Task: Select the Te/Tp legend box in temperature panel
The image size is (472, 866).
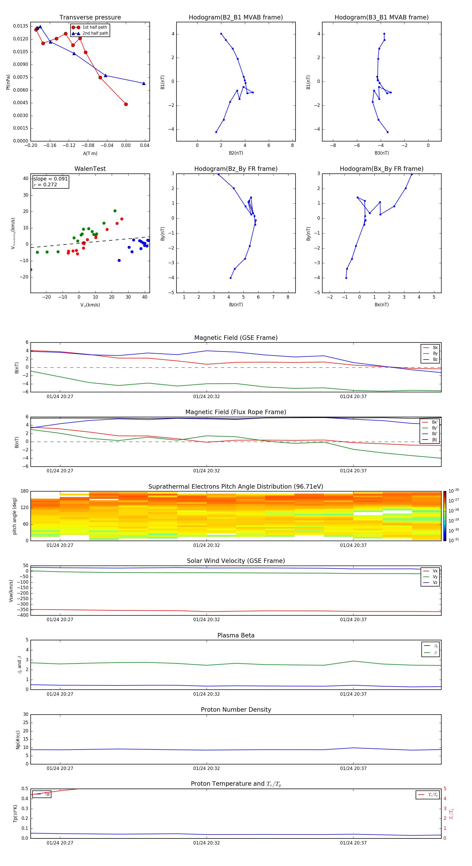Action: (x=428, y=795)
